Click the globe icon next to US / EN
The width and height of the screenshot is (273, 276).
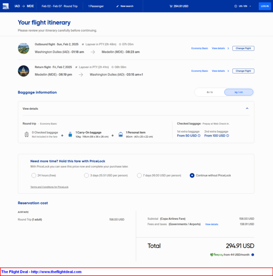coord(236,6)
